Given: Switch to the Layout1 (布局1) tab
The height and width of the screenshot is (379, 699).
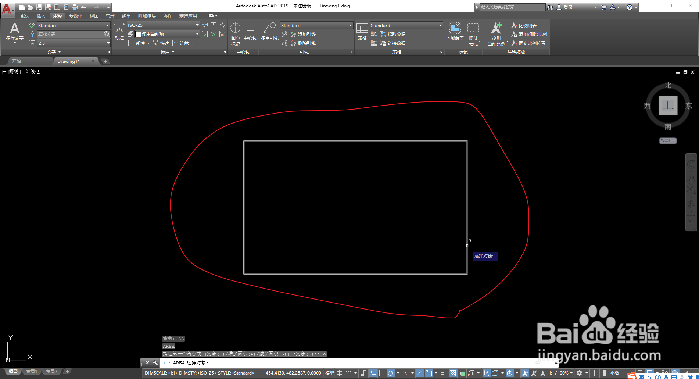Looking at the screenshot, I should [32, 372].
